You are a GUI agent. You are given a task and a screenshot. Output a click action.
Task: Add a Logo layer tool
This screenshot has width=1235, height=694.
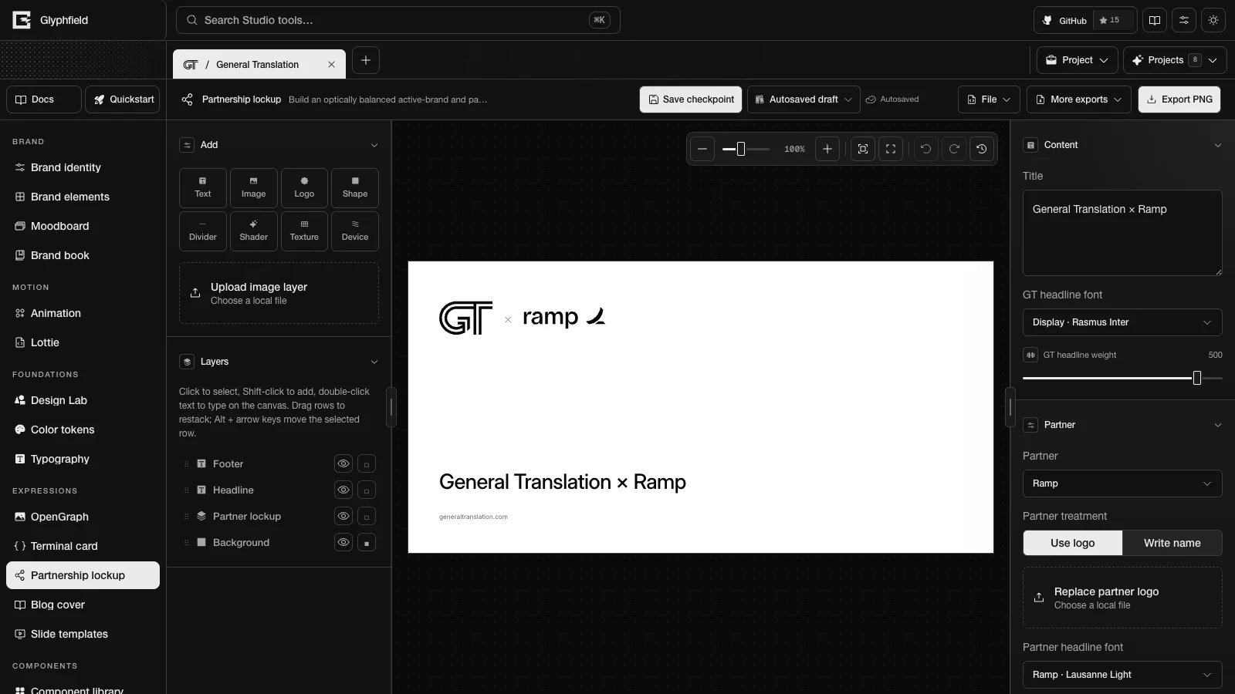(x=304, y=188)
